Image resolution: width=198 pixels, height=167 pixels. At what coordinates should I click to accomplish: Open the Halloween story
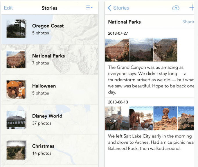[x=44, y=89]
